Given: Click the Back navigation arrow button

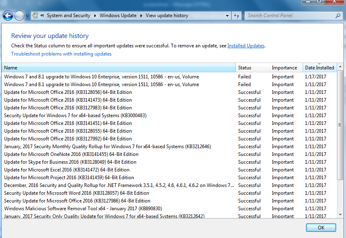Looking at the screenshot, I should click(x=8, y=16).
